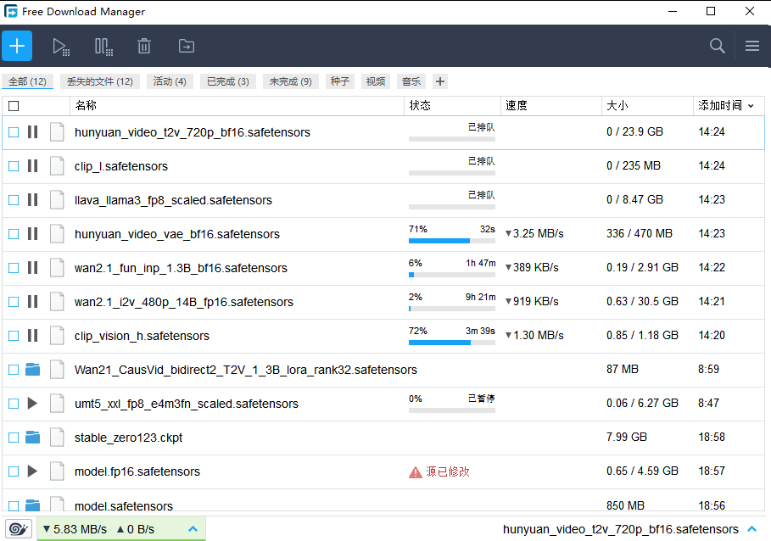Click the 添加时间 column sort arrow
Screen dimensions: 771x541
tap(751, 106)
